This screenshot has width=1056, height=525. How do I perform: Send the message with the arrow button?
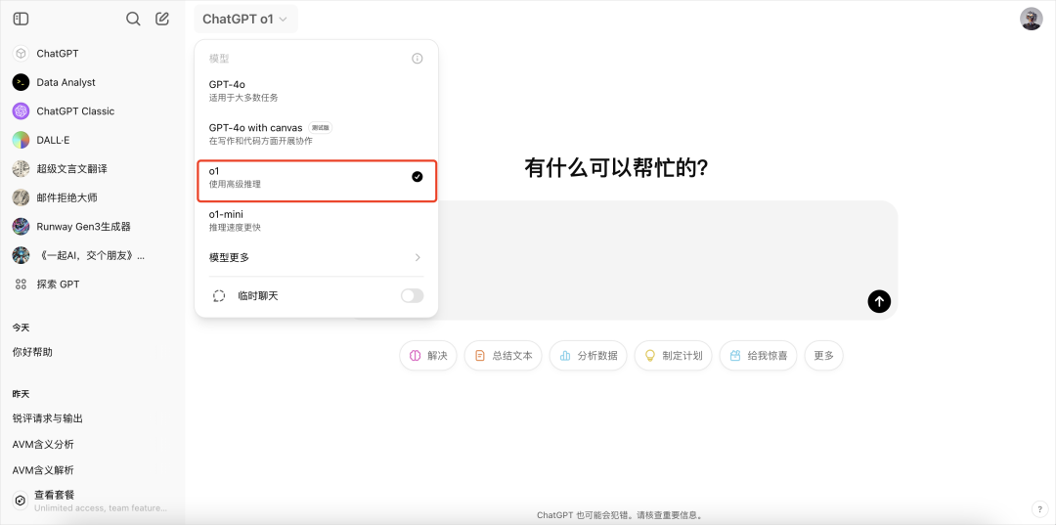879,301
